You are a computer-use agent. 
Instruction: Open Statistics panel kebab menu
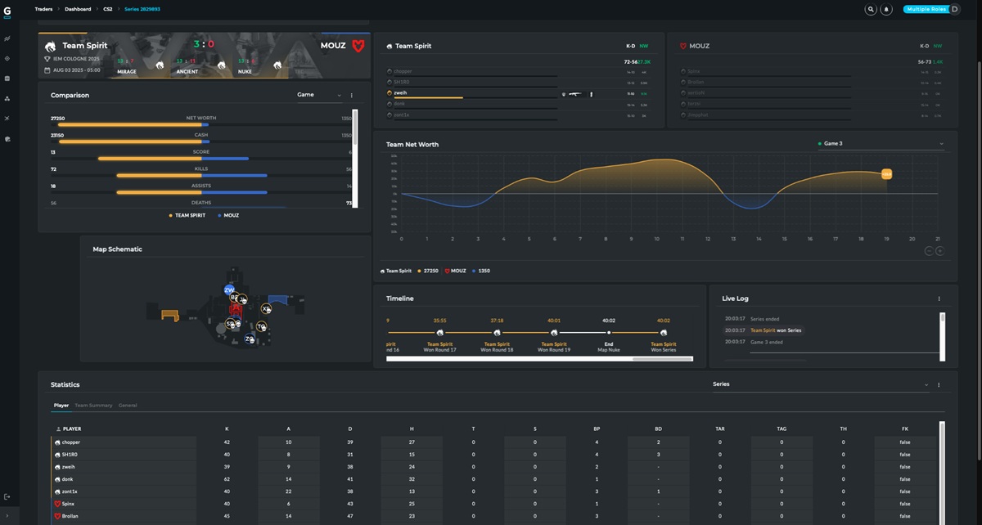(939, 384)
